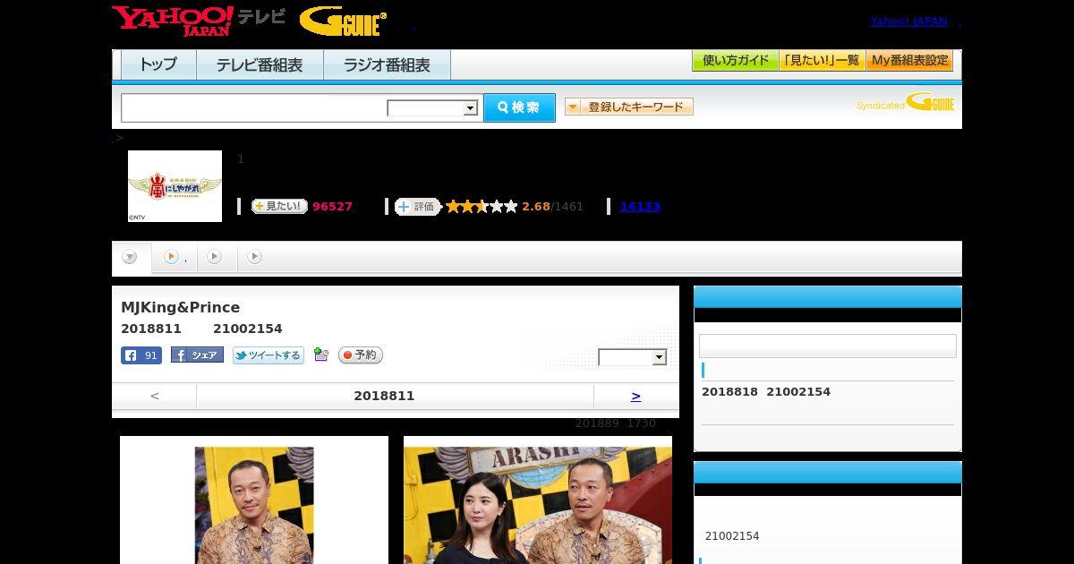Click the last grey play icon tab
This screenshot has height=564, width=1074.
tap(255, 257)
